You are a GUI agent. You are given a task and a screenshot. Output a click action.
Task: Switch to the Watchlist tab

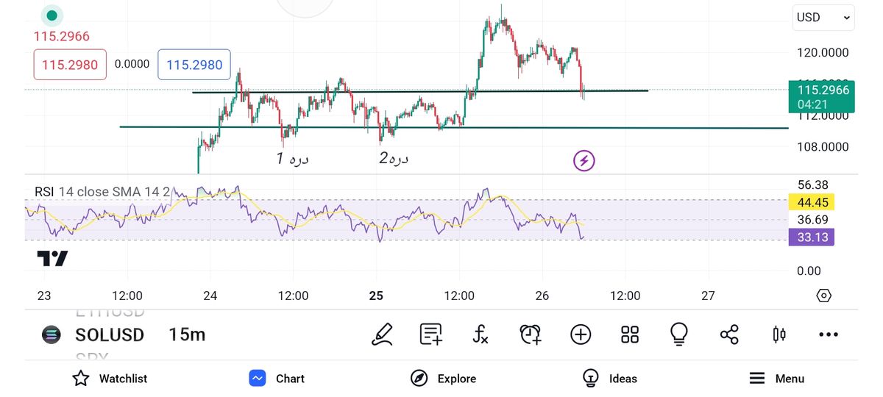110,379
